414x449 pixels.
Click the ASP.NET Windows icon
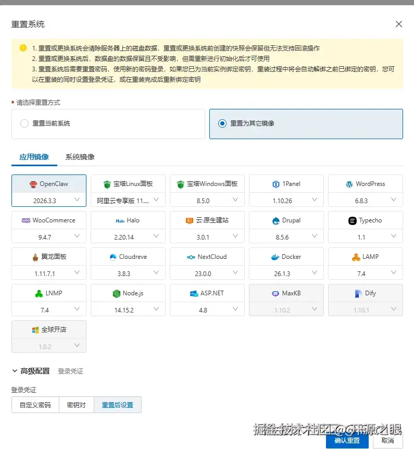pos(194,293)
